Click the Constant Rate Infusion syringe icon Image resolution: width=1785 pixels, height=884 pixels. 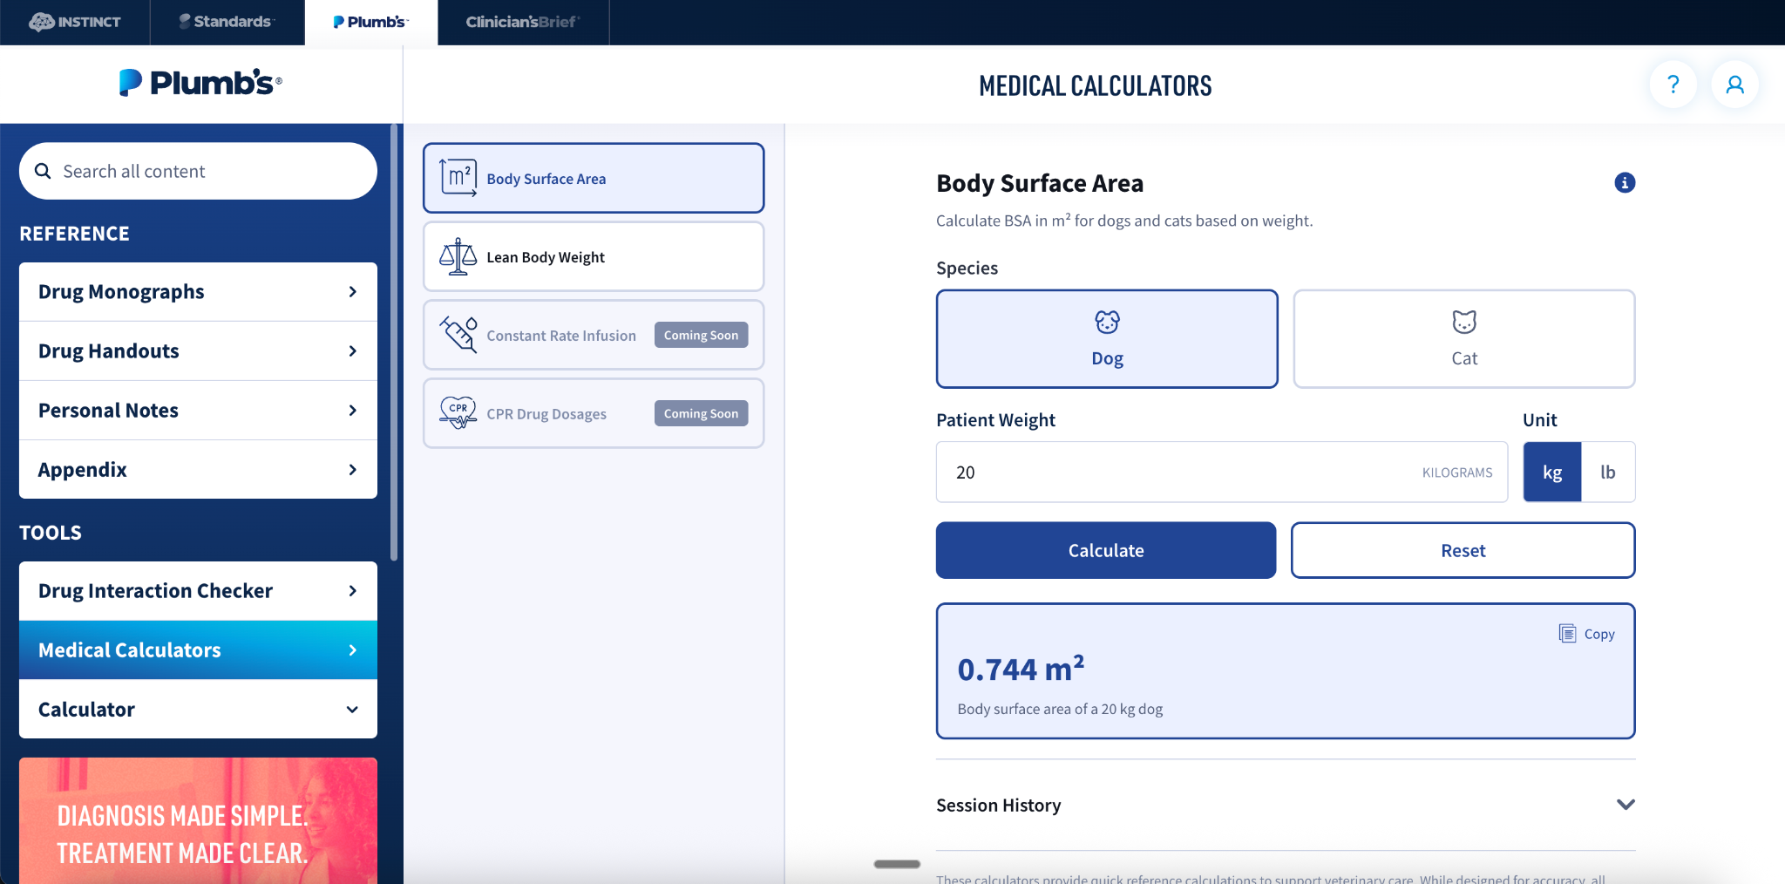point(458,335)
